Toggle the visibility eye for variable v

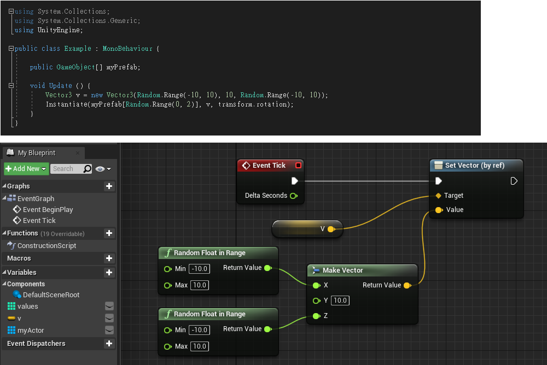109,318
